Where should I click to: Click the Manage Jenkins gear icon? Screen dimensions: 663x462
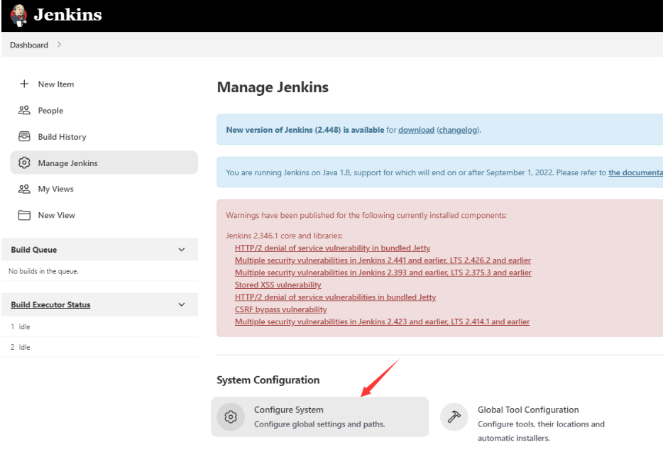pyautogui.click(x=24, y=163)
